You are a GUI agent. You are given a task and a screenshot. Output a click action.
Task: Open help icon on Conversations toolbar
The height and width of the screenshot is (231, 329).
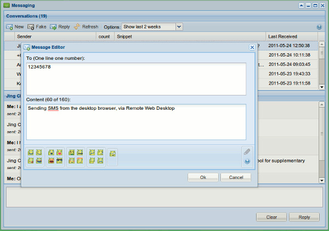click(319, 27)
